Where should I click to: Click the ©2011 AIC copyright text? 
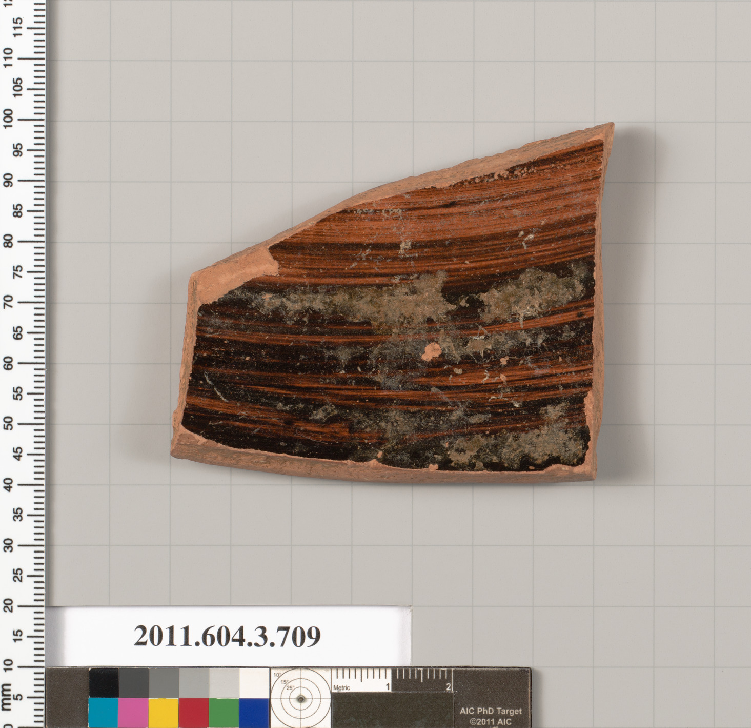pyautogui.click(x=491, y=721)
